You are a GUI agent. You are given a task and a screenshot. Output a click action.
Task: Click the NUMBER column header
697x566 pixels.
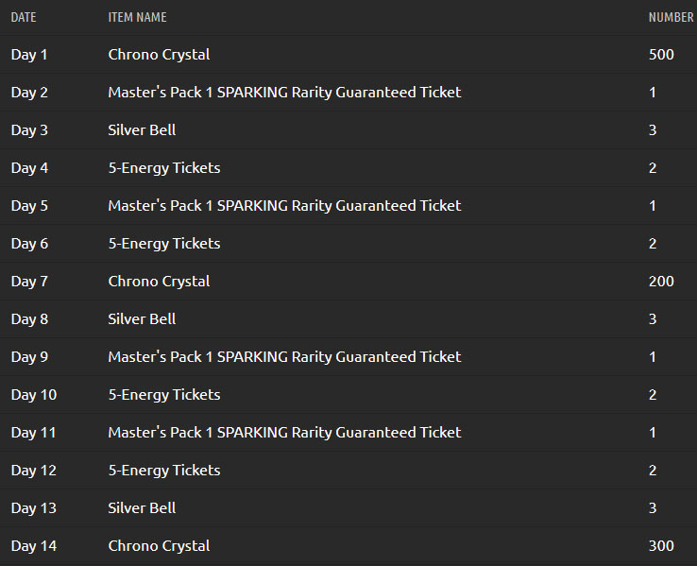671,17
